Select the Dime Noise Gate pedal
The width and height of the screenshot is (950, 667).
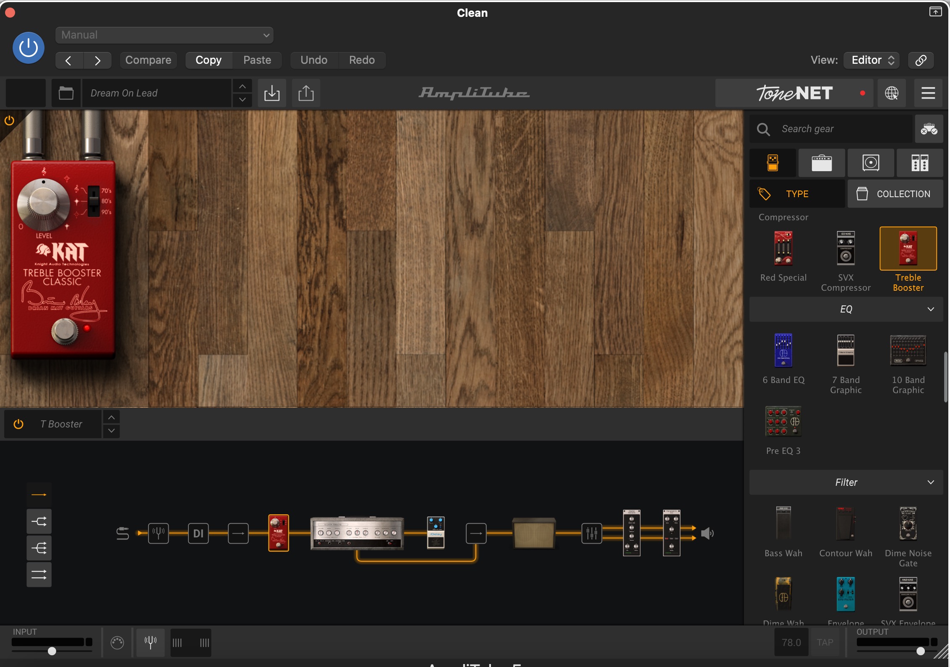[x=908, y=524]
